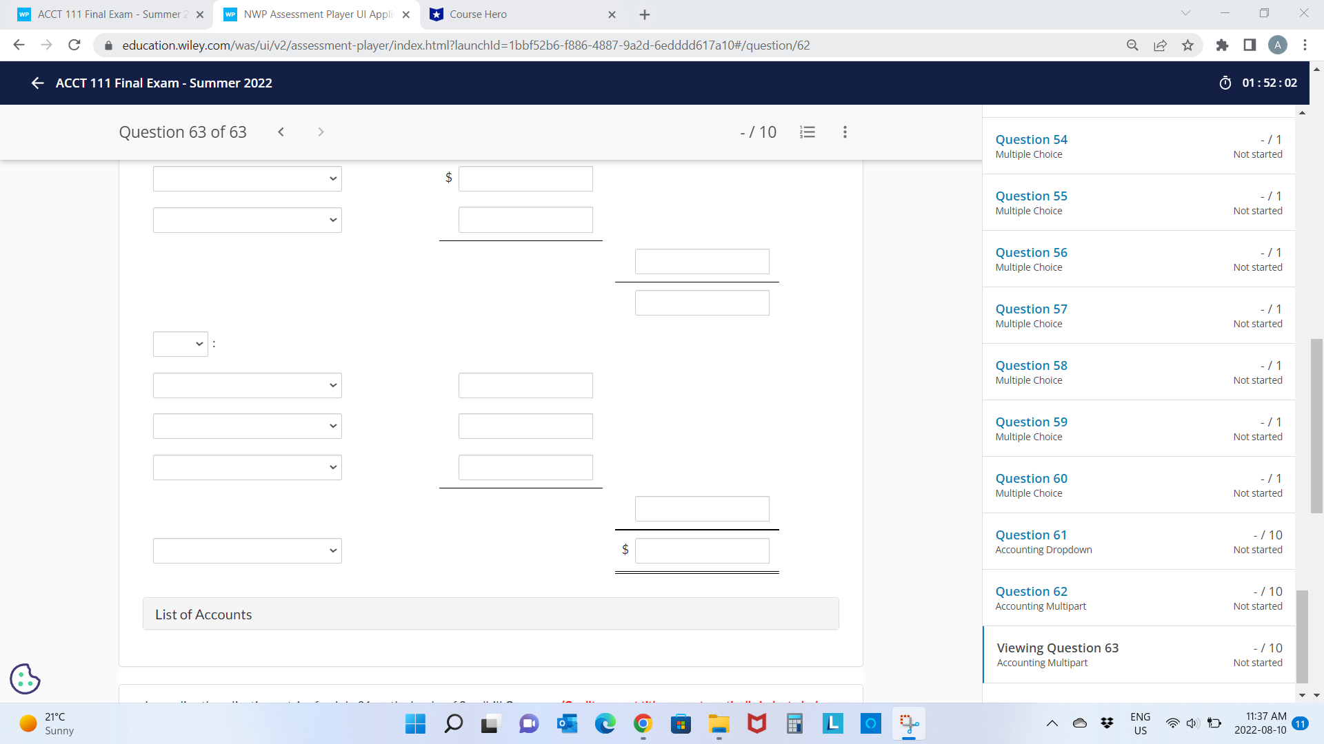Image resolution: width=1324 pixels, height=744 pixels.
Task: Click the share icon in the address bar
Action: click(x=1161, y=45)
